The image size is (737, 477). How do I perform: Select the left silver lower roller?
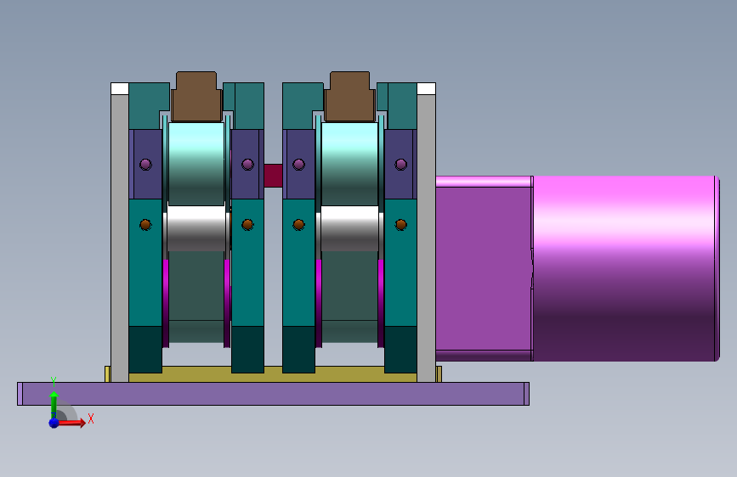pyautogui.click(x=196, y=228)
